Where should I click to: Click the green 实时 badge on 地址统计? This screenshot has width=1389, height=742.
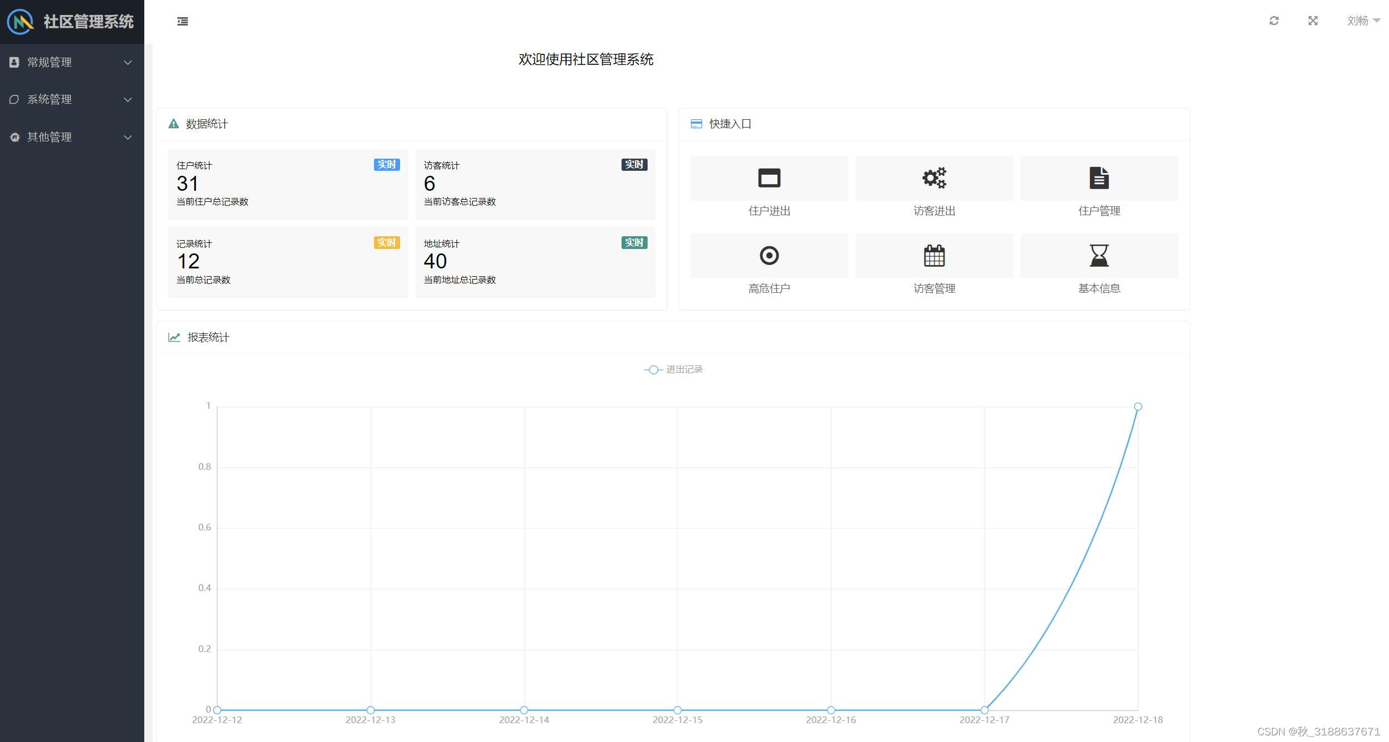point(634,243)
